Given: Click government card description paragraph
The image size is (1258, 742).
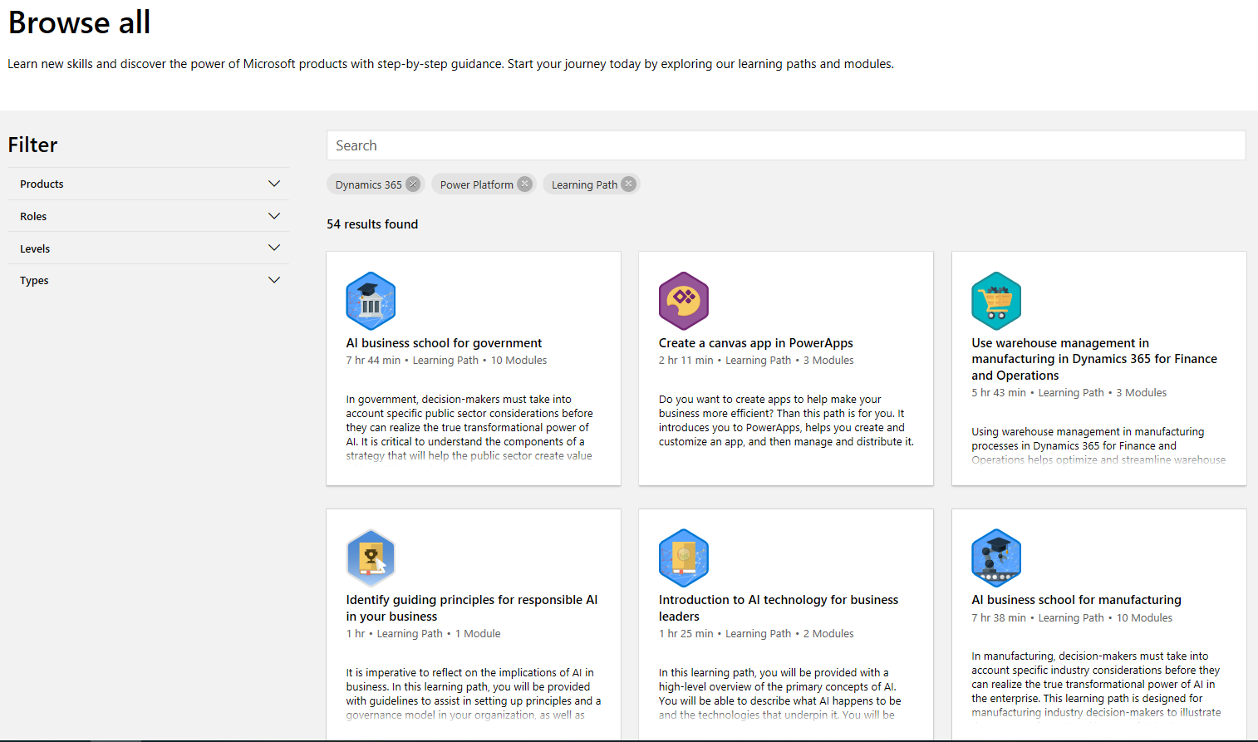Looking at the screenshot, I should click(x=470, y=428).
